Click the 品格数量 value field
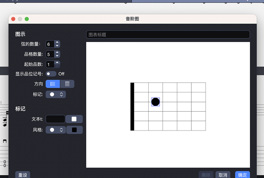 [50, 54]
